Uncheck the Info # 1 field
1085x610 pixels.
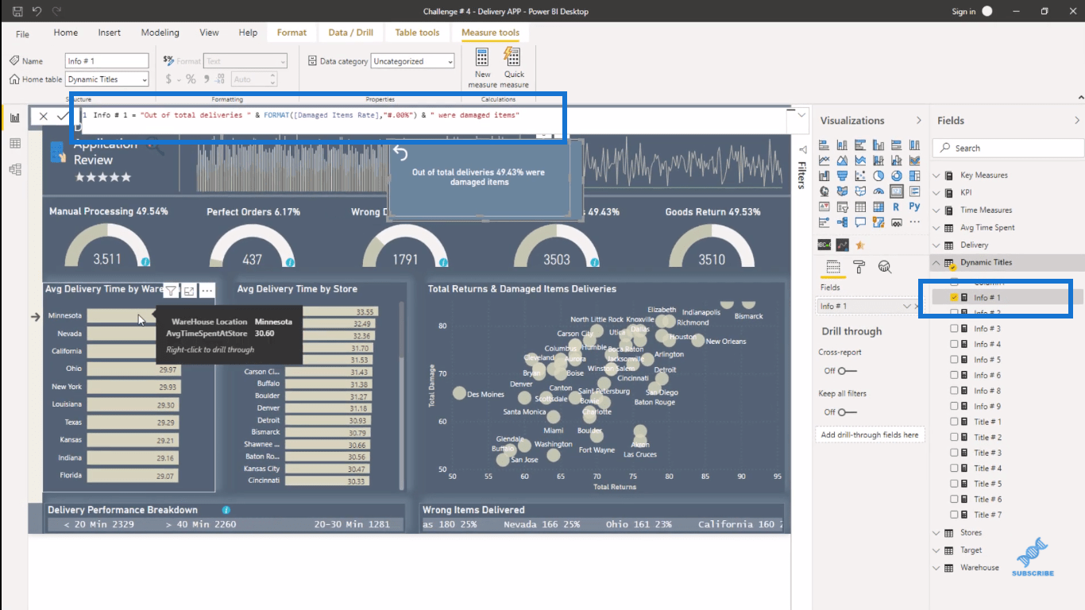[954, 297]
